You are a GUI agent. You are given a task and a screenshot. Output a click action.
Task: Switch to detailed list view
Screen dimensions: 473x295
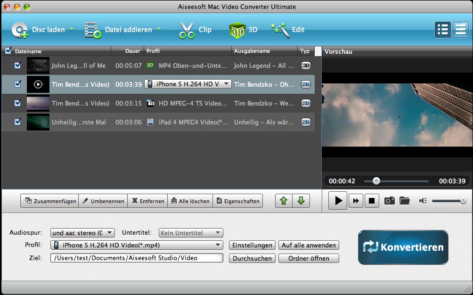(442, 30)
